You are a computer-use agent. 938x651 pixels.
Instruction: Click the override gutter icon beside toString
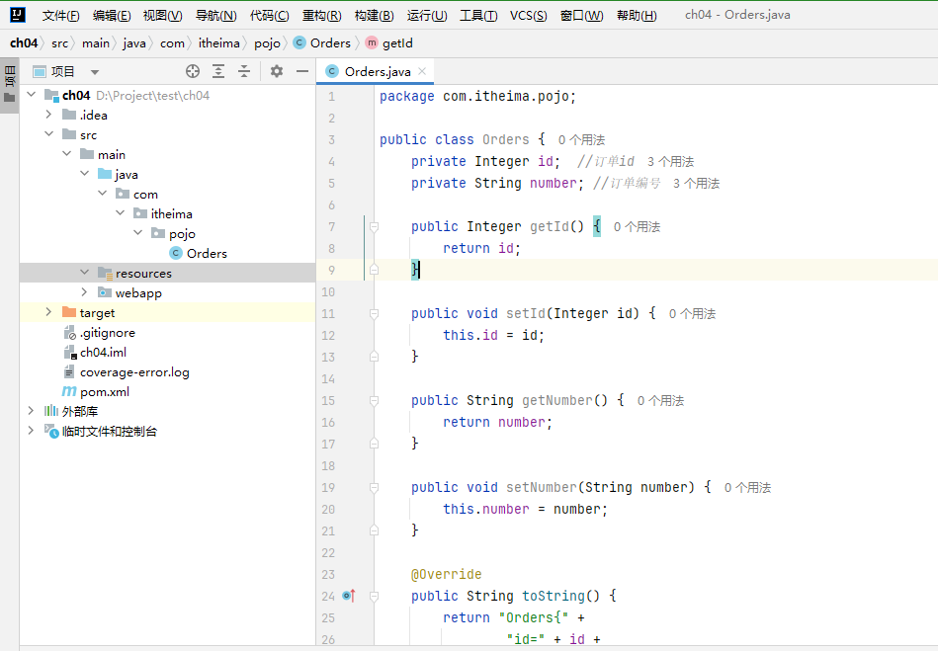[x=348, y=596]
